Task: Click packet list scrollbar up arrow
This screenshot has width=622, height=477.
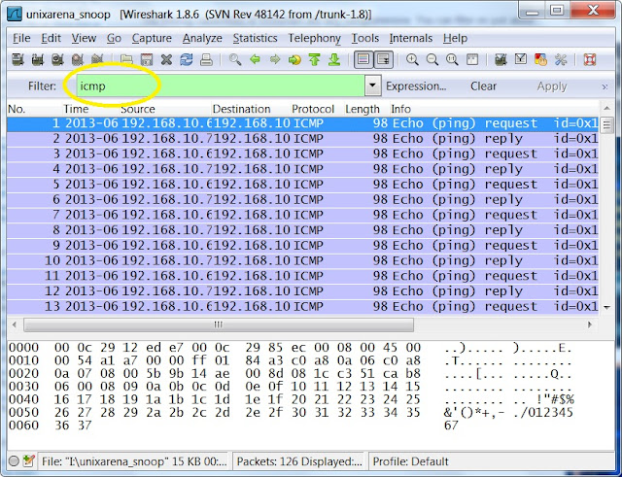Action: point(606,108)
